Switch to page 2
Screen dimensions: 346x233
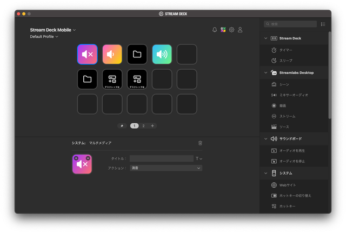point(143,126)
